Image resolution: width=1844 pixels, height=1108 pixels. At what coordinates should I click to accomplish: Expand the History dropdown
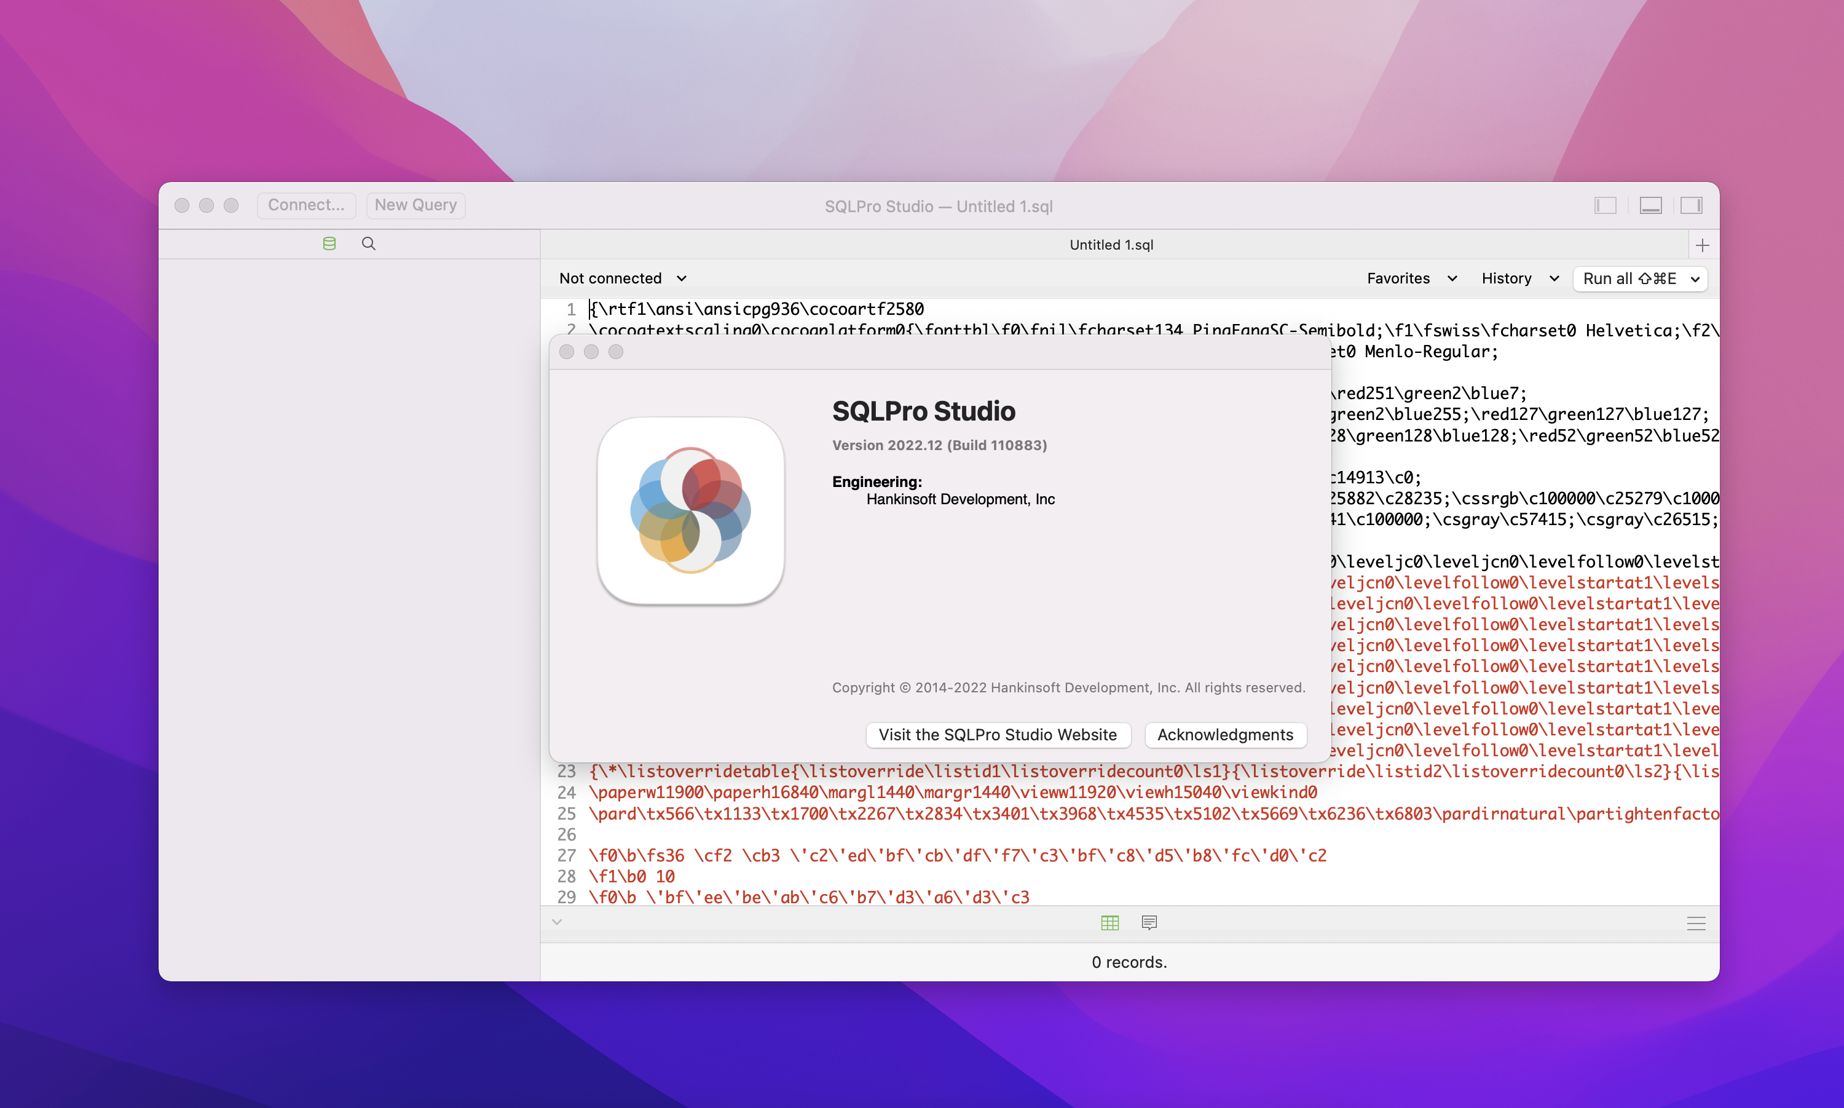pyautogui.click(x=1519, y=279)
